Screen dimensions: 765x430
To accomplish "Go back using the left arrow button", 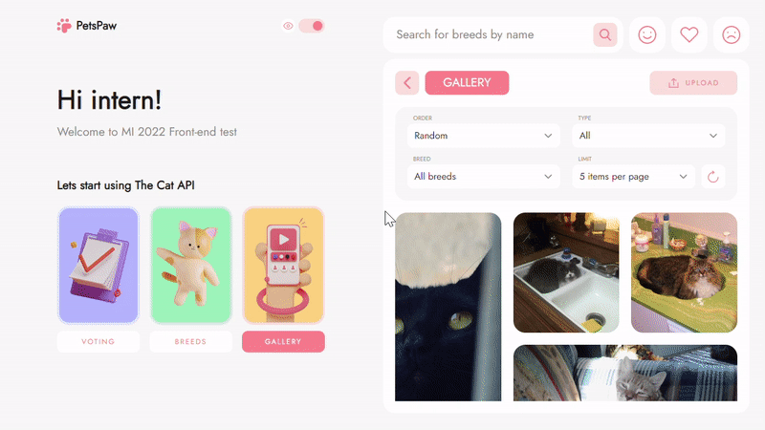I will tap(407, 83).
